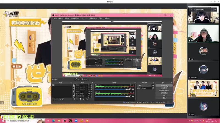The image size is (220, 123).
Task: Open desktop audio settings gear
Action: [x=133, y=96]
